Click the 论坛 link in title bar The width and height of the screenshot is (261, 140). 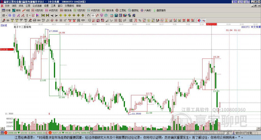[241, 2]
